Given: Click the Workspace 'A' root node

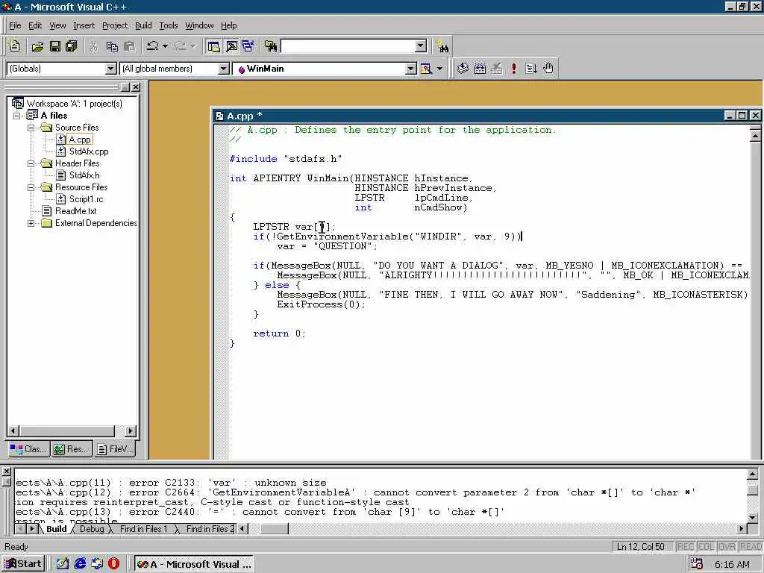Looking at the screenshot, I should [x=74, y=104].
